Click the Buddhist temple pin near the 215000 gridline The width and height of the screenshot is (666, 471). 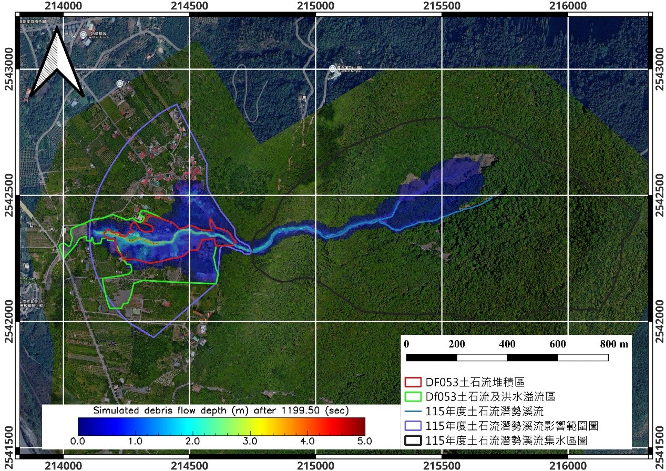(332, 68)
